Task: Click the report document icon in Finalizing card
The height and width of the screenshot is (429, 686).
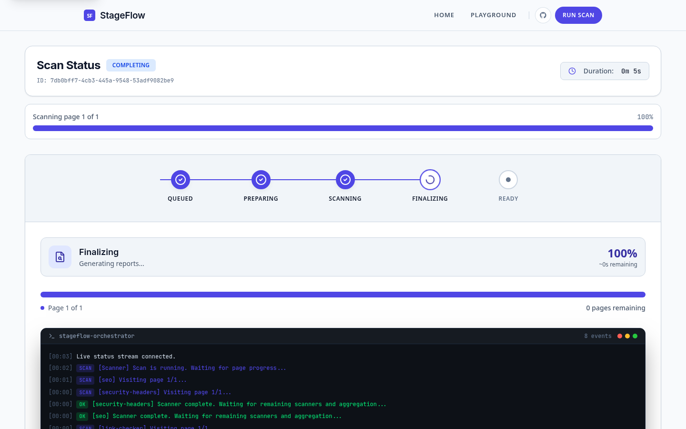Action: [x=60, y=257]
